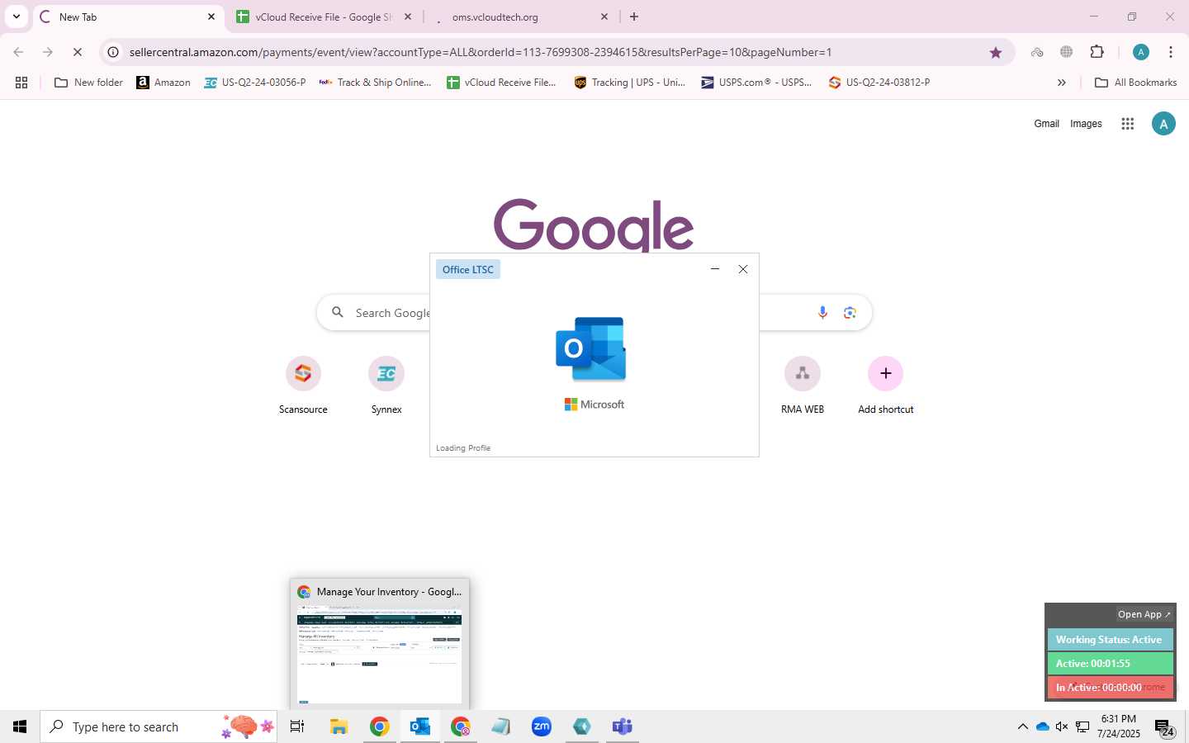Open Track & Ship Online FedEx bookmark
The width and height of the screenshot is (1189, 743).
tap(375, 83)
